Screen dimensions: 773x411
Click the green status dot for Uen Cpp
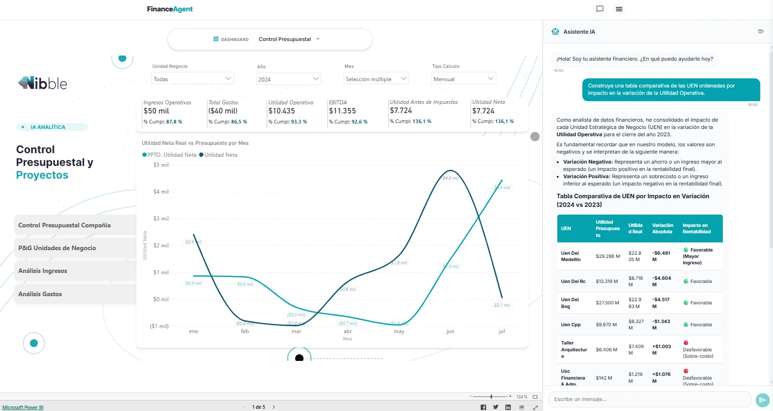point(686,324)
